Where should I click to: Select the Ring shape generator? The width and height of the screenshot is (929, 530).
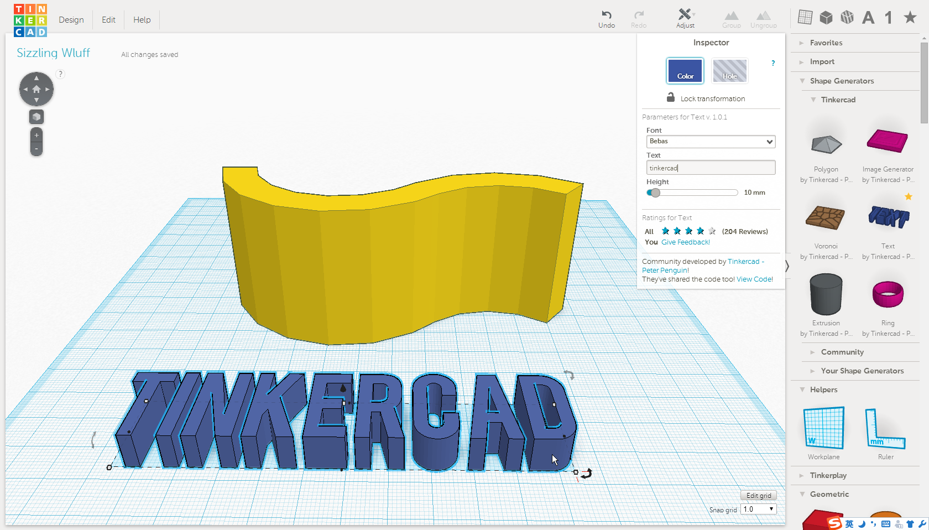tap(887, 294)
